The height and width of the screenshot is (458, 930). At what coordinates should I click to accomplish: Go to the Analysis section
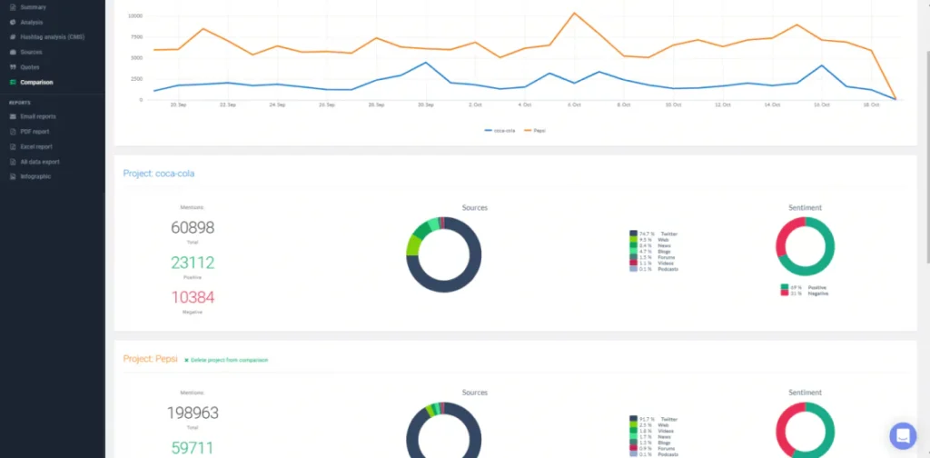pos(31,22)
